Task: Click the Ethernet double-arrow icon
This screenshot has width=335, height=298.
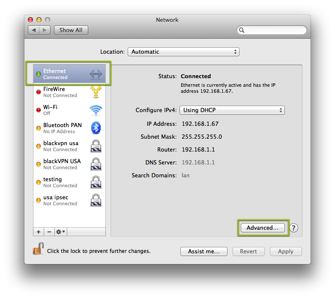Action: [x=96, y=74]
